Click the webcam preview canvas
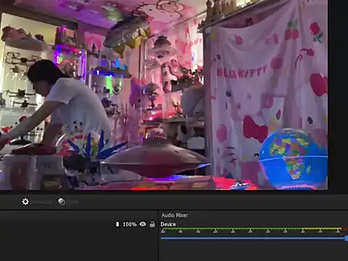Image resolution: width=348 pixels, height=261 pixels. 164,95
